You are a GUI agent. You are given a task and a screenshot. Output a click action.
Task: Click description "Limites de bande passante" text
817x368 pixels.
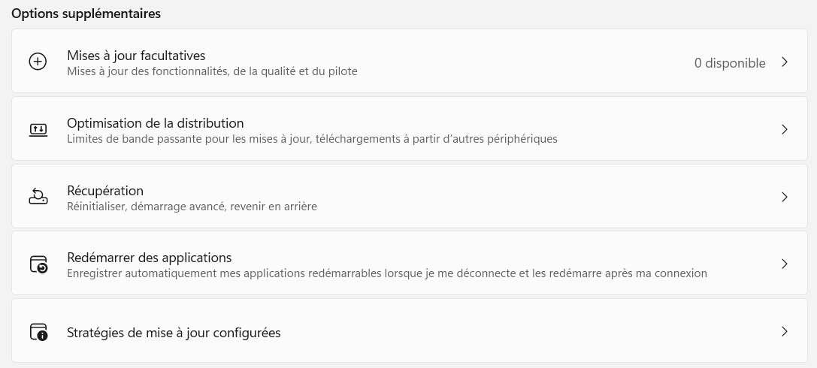(312, 139)
